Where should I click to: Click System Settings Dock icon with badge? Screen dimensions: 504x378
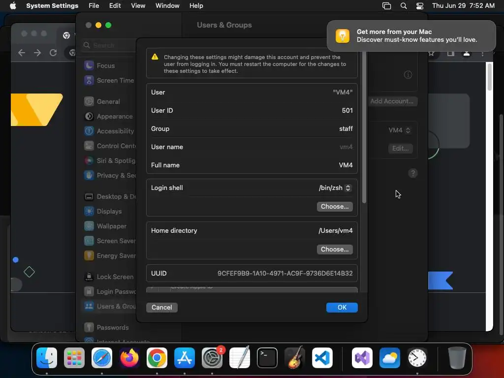click(212, 358)
